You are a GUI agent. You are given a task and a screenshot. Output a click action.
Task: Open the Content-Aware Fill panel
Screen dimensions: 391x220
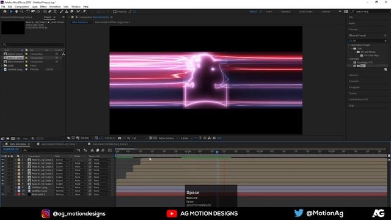coord(359,100)
